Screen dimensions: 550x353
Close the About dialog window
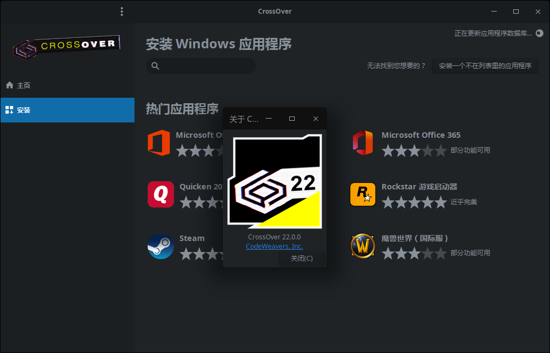point(316,119)
